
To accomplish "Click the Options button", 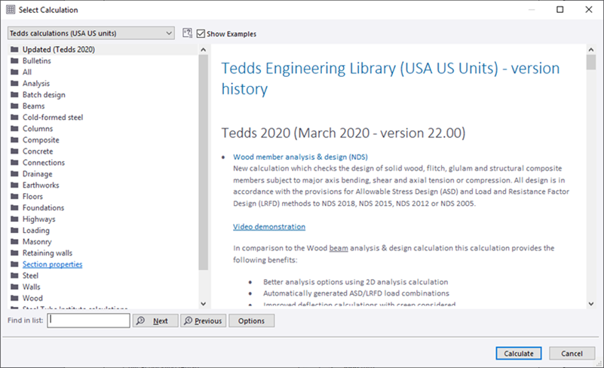I will click(x=252, y=320).
